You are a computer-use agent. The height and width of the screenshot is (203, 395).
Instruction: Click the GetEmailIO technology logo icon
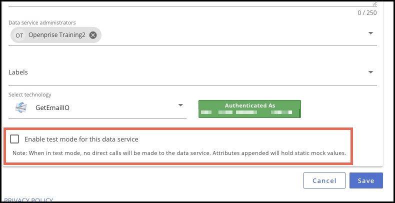(21, 108)
